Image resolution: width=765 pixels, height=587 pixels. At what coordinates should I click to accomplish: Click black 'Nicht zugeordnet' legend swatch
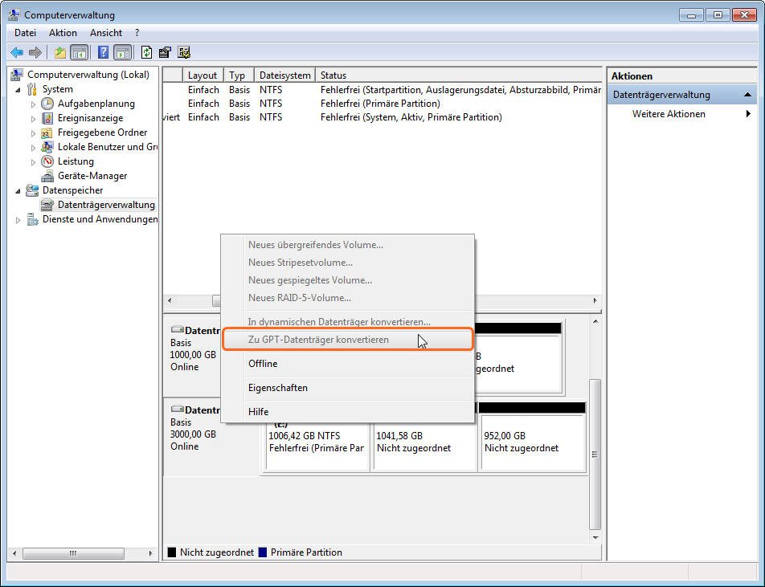coord(172,552)
